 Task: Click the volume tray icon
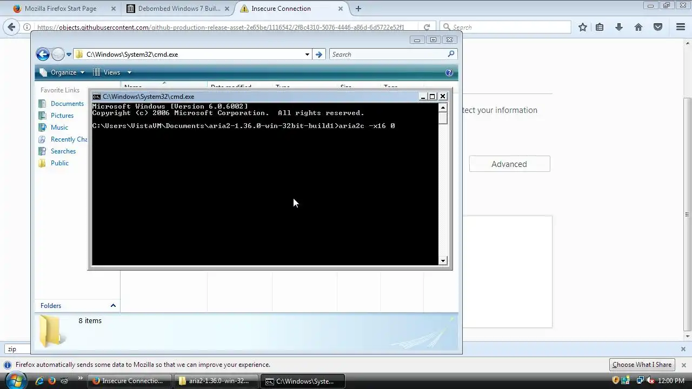coord(650,381)
